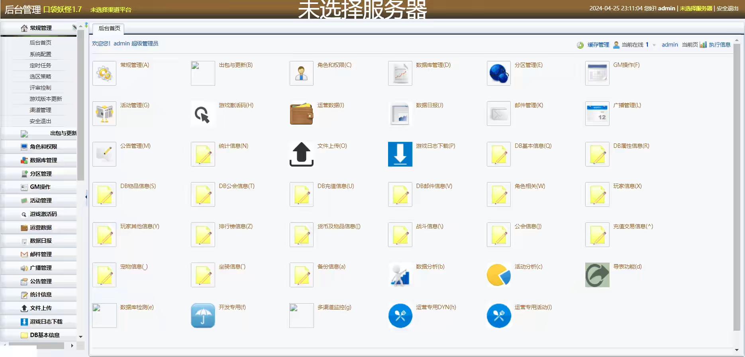Open the GM操作(F) window icon
Viewport: 745px width, 357px height.
tap(597, 73)
